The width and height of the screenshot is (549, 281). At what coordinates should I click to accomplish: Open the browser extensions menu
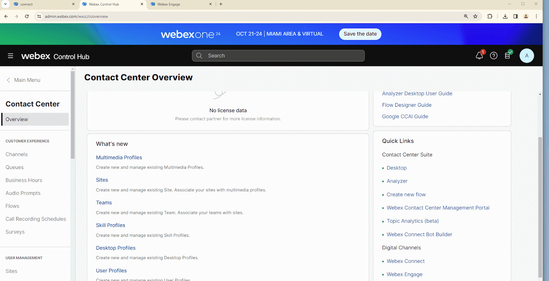[490, 16]
